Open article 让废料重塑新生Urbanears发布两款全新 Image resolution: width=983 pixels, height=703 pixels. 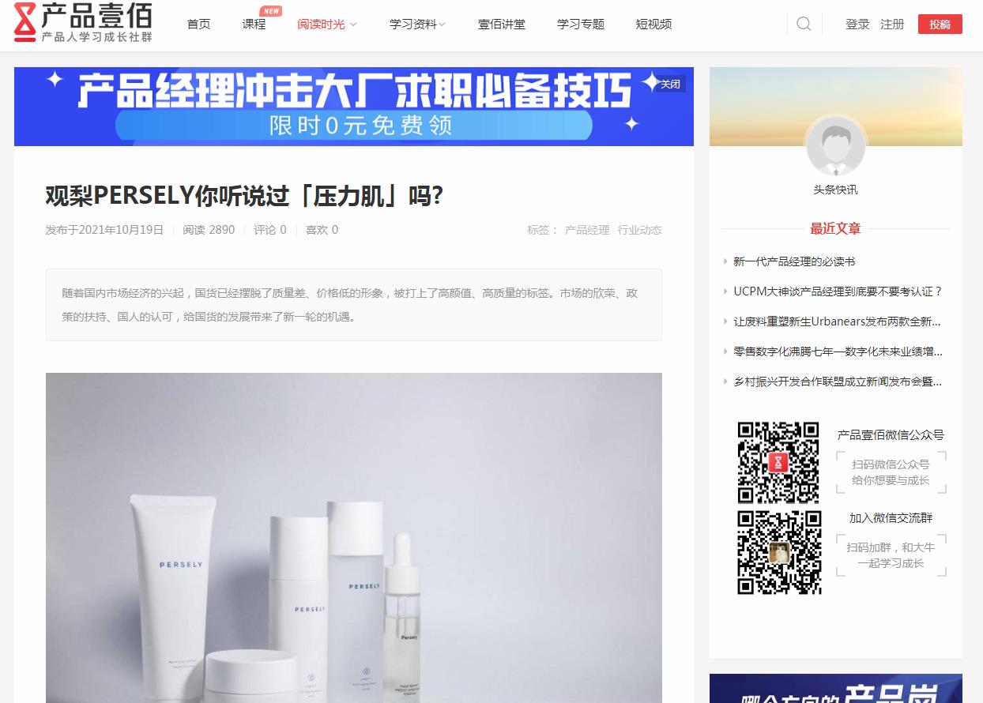(838, 321)
